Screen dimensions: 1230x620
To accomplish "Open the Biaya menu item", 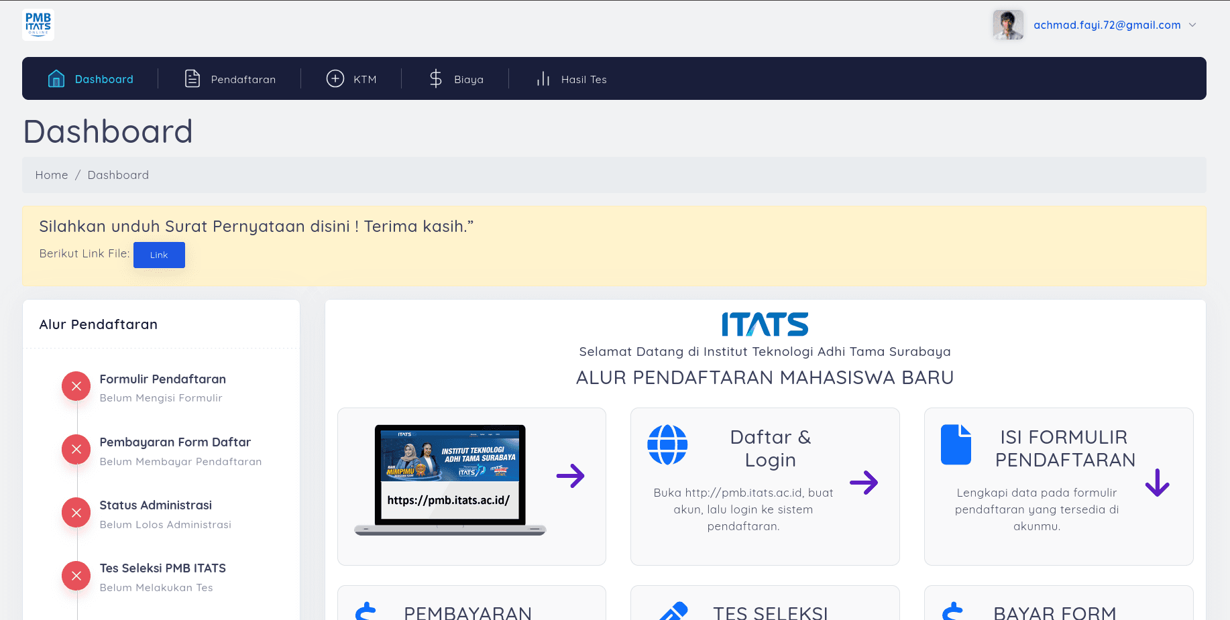I will pyautogui.click(x=456, y=79).
